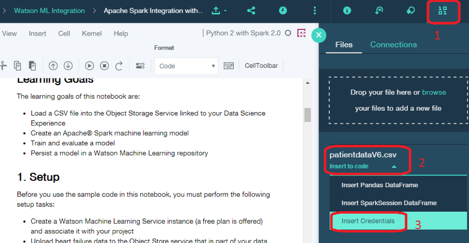The height and width of the screenshot is (243, 469).
Task: Collapse the Insert to code dropdown
Action: pos(363,166)
